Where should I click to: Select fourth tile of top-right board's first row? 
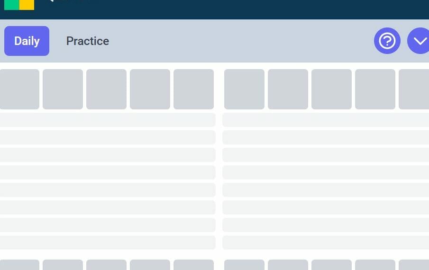tap(375, 89)
